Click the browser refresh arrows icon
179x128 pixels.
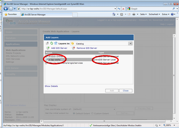tap(119, 9)
